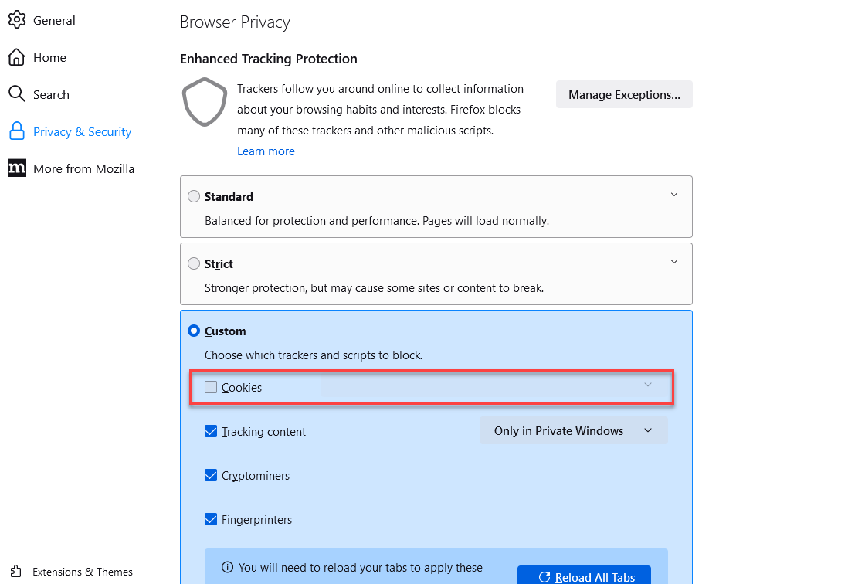
Task: Select the Strict protection radio button
Action: (x=194, y=263)
